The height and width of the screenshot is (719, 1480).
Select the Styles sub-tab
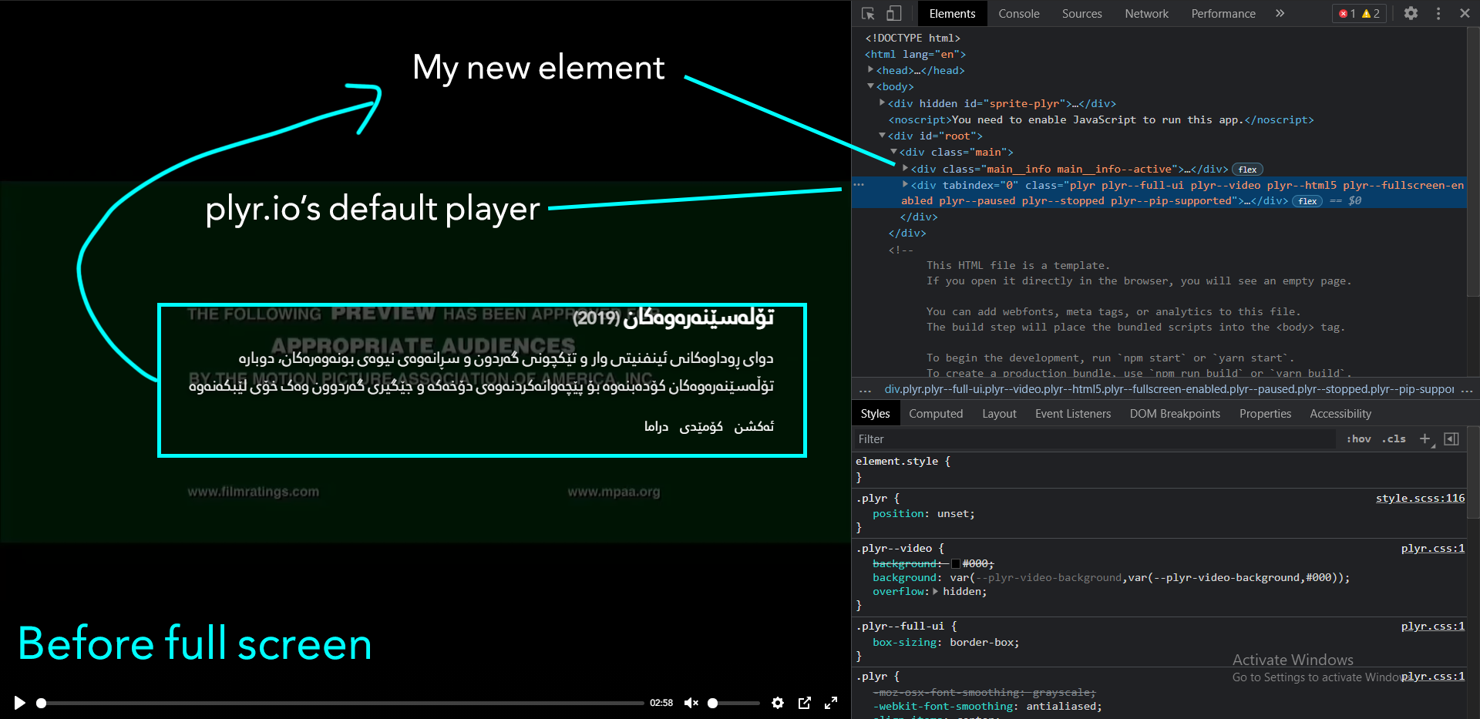point(875,414)
